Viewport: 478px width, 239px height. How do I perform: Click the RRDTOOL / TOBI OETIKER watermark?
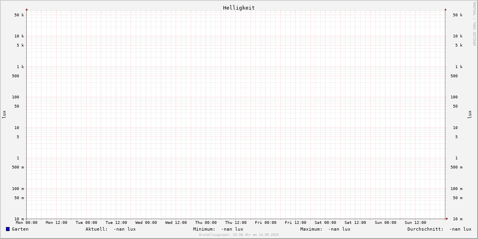[x=474, y=24]
